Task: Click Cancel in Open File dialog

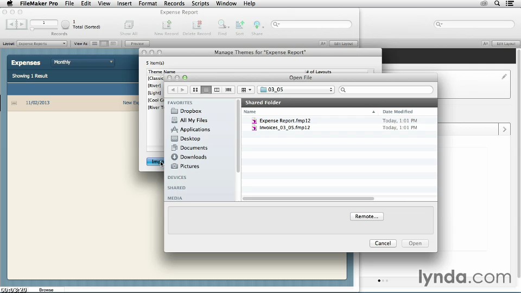Action: click(x=383, y=243)
